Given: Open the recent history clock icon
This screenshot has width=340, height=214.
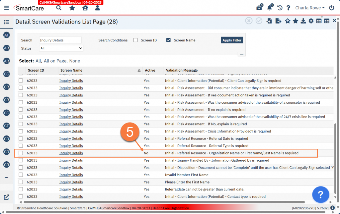Looking at the screenshot, I should tap(280, 8).
